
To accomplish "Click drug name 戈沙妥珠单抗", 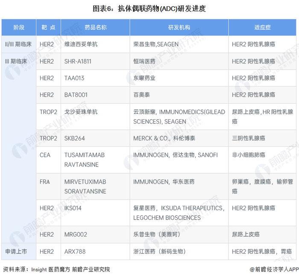I will click(x=81, y=112).
